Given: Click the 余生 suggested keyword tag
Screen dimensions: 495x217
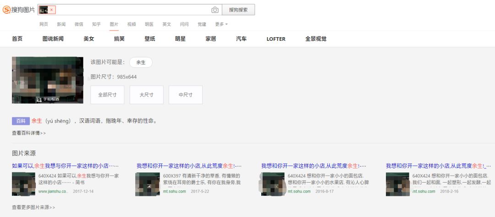Looking at the screenshot, I should (x=141, y=62).
